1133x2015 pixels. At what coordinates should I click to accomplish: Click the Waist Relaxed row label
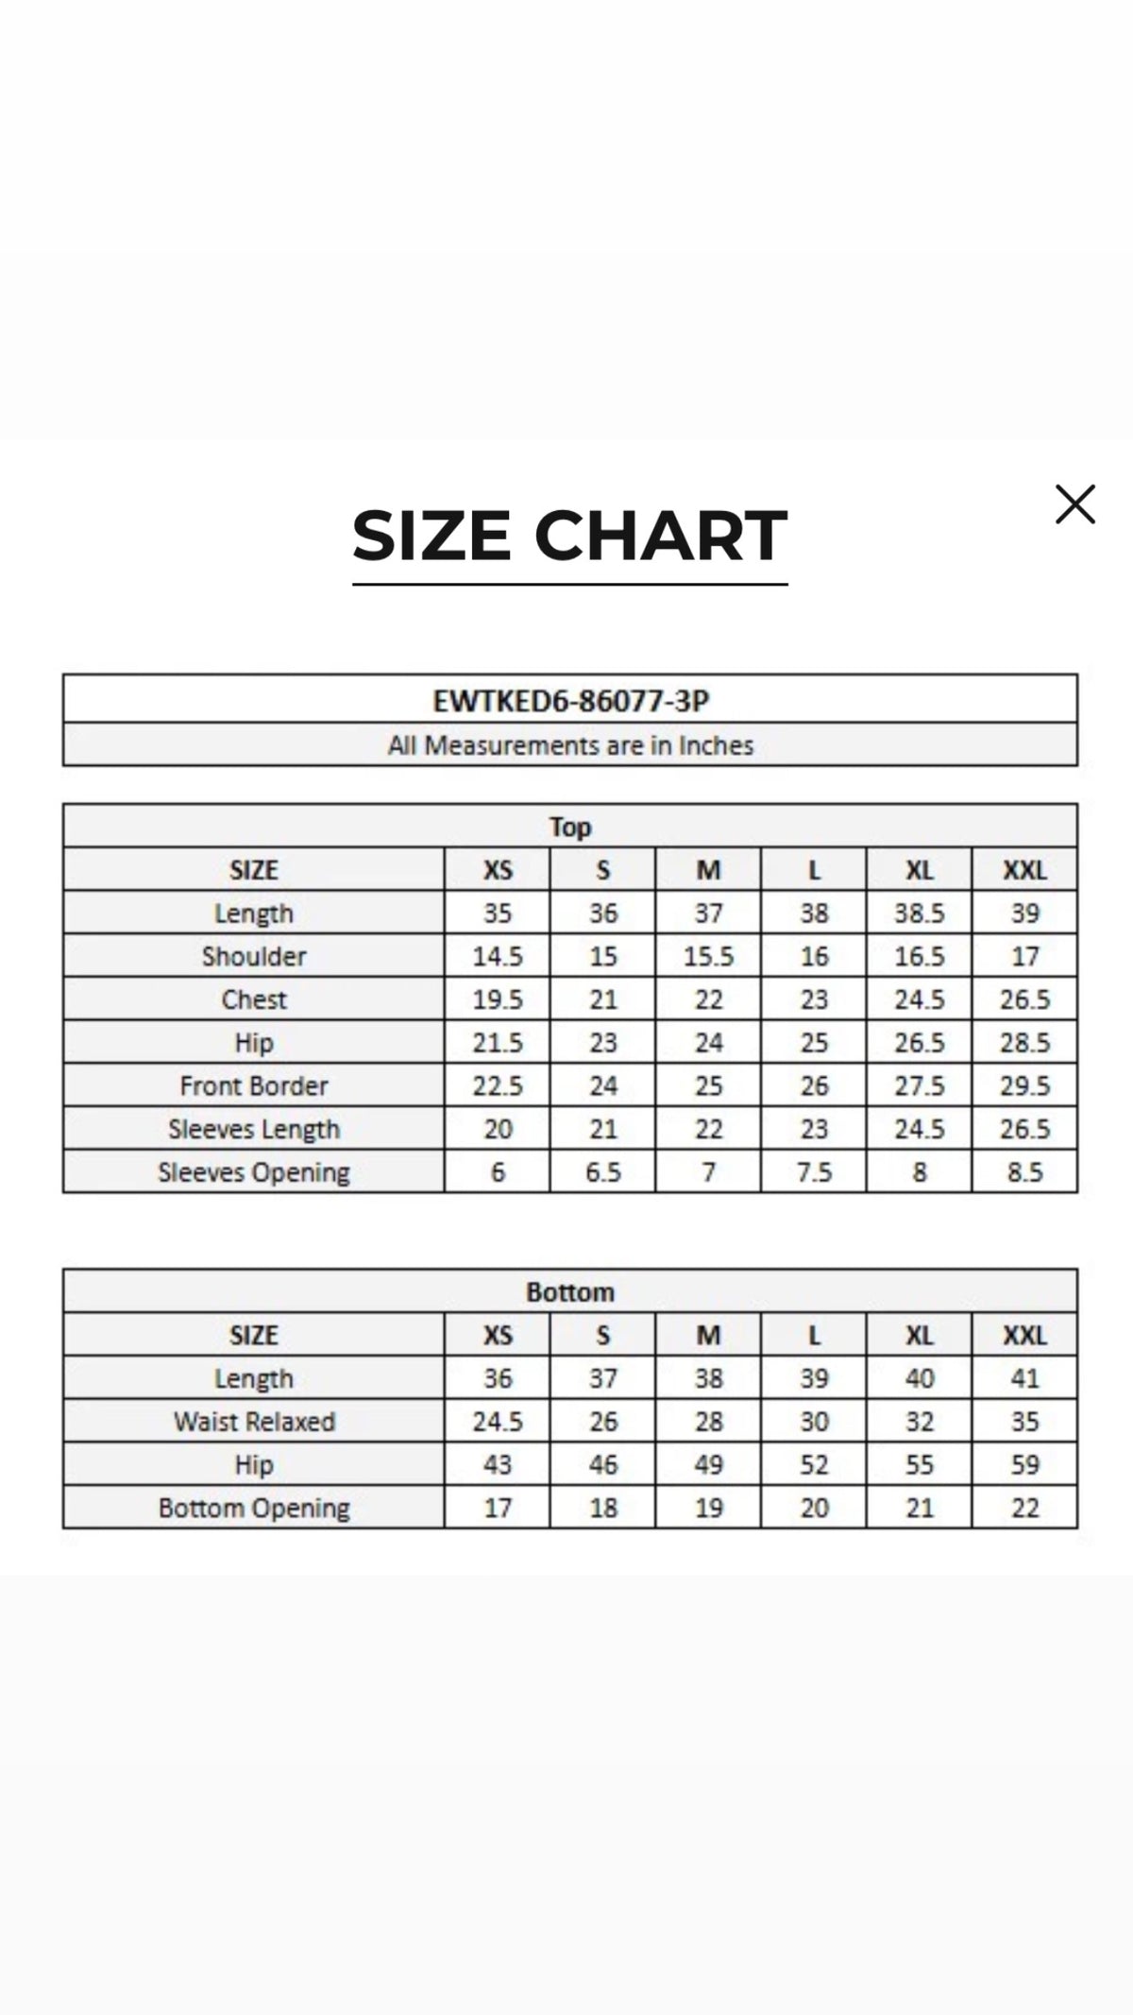(254, 1422)
